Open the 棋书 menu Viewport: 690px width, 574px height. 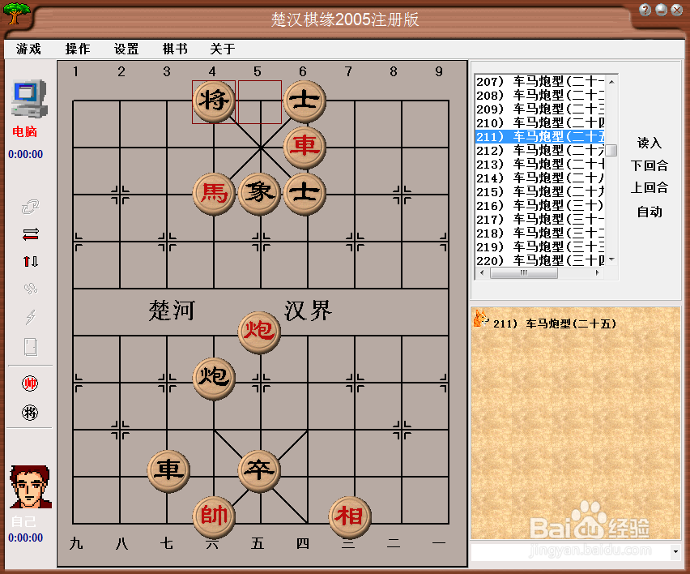pyautogui.click(x=175, y=49)
